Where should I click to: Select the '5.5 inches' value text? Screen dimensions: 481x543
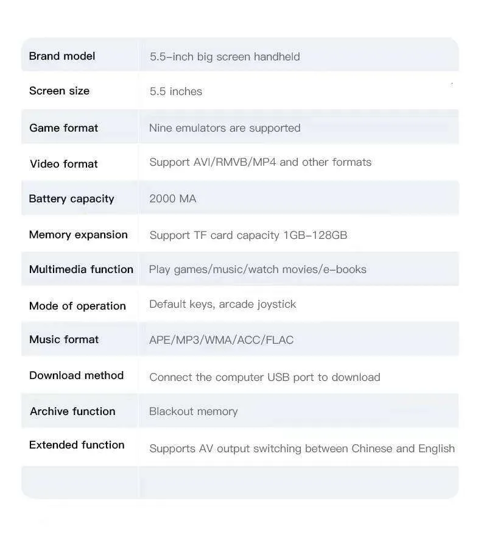click(176, 91)
